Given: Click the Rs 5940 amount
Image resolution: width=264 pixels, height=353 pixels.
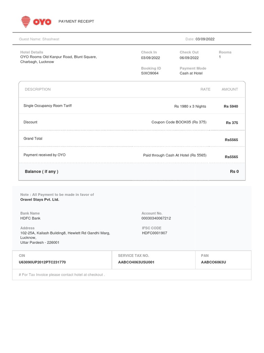Looking at the screenshot, I should (231, 106).
